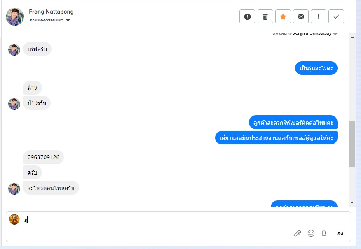Screen dimensions: 361x249
Task: Click the chat scrollbar down arrow
Action: 352,203
